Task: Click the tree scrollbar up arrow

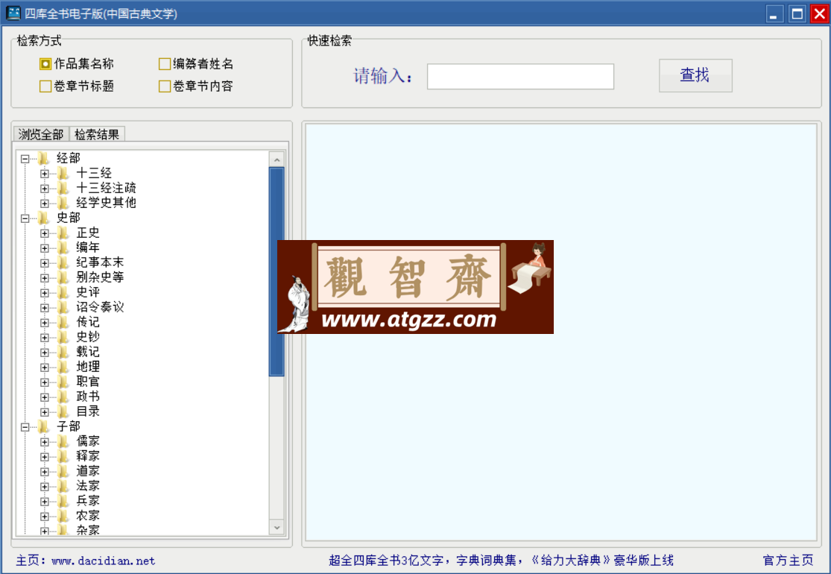Action: [277, 159]
